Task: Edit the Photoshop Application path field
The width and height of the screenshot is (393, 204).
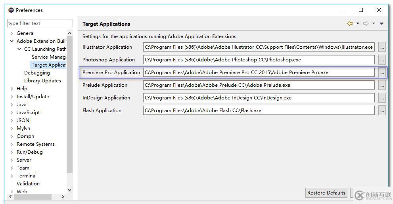Action: [259, 60]
